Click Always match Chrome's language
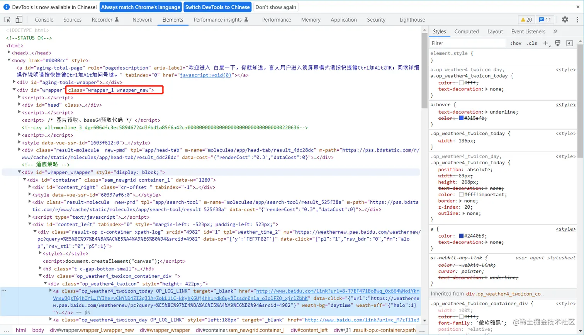The image size is (584, 335). (141, 7)
